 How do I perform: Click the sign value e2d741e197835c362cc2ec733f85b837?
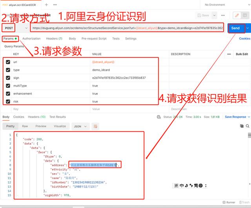click(x=119, y=78)
